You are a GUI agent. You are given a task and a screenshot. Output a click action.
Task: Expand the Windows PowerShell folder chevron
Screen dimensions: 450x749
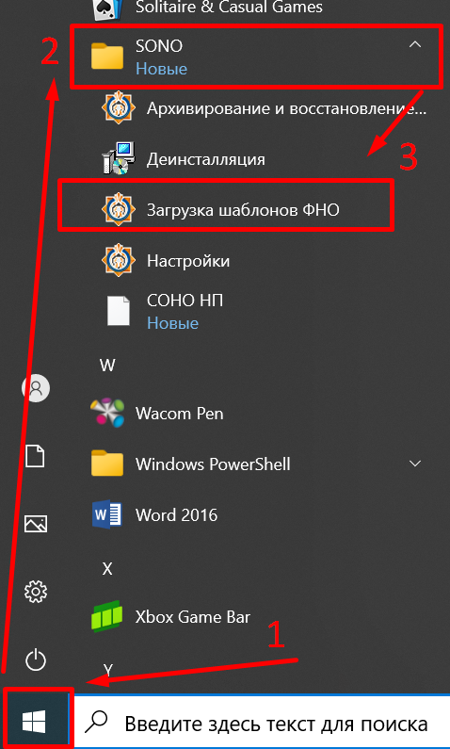tap(415, 464)
